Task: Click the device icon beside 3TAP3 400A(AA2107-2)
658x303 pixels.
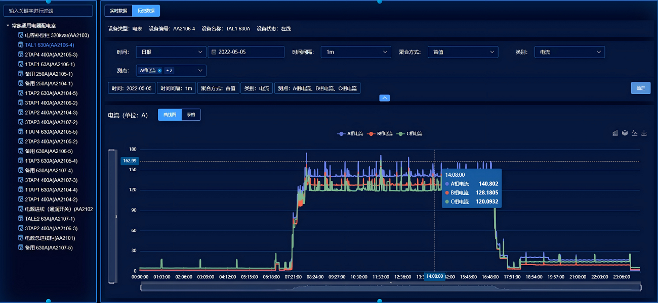Action: click(21, 122)
